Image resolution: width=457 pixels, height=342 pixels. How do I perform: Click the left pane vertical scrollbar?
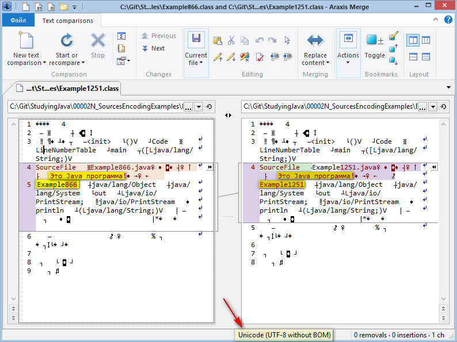pyautogui.click(x=13, y=212)
